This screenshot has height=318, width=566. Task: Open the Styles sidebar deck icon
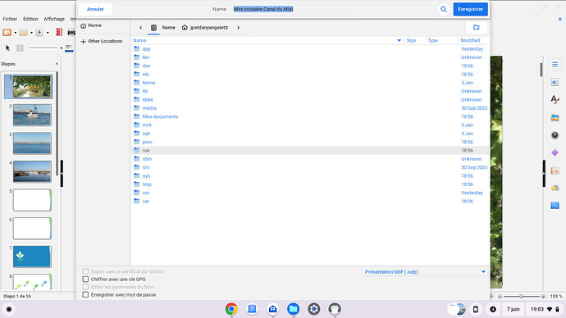555,99
